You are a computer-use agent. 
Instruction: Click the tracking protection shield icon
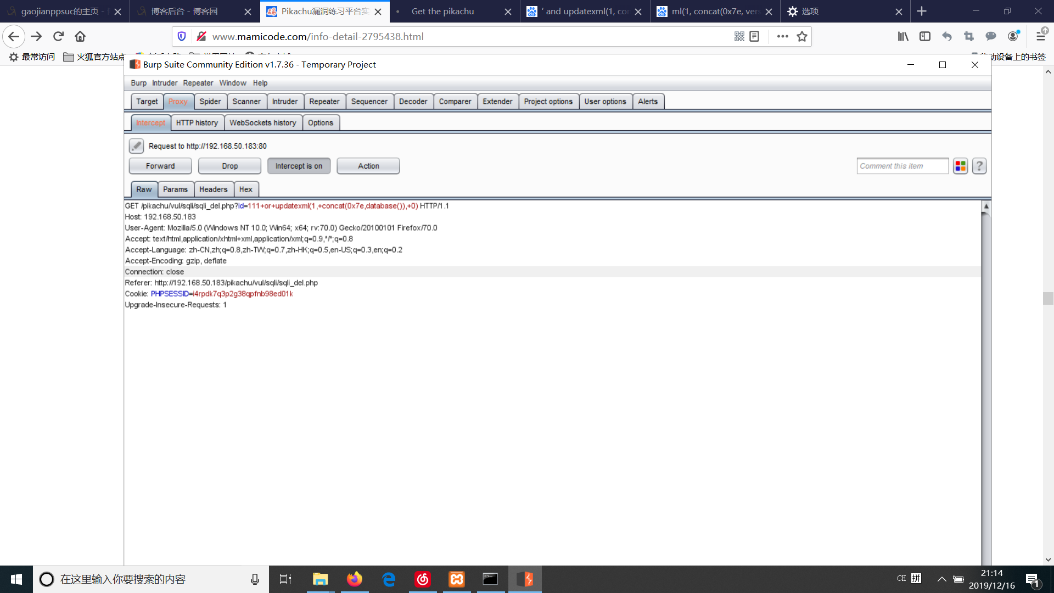[x=182, y=36]
